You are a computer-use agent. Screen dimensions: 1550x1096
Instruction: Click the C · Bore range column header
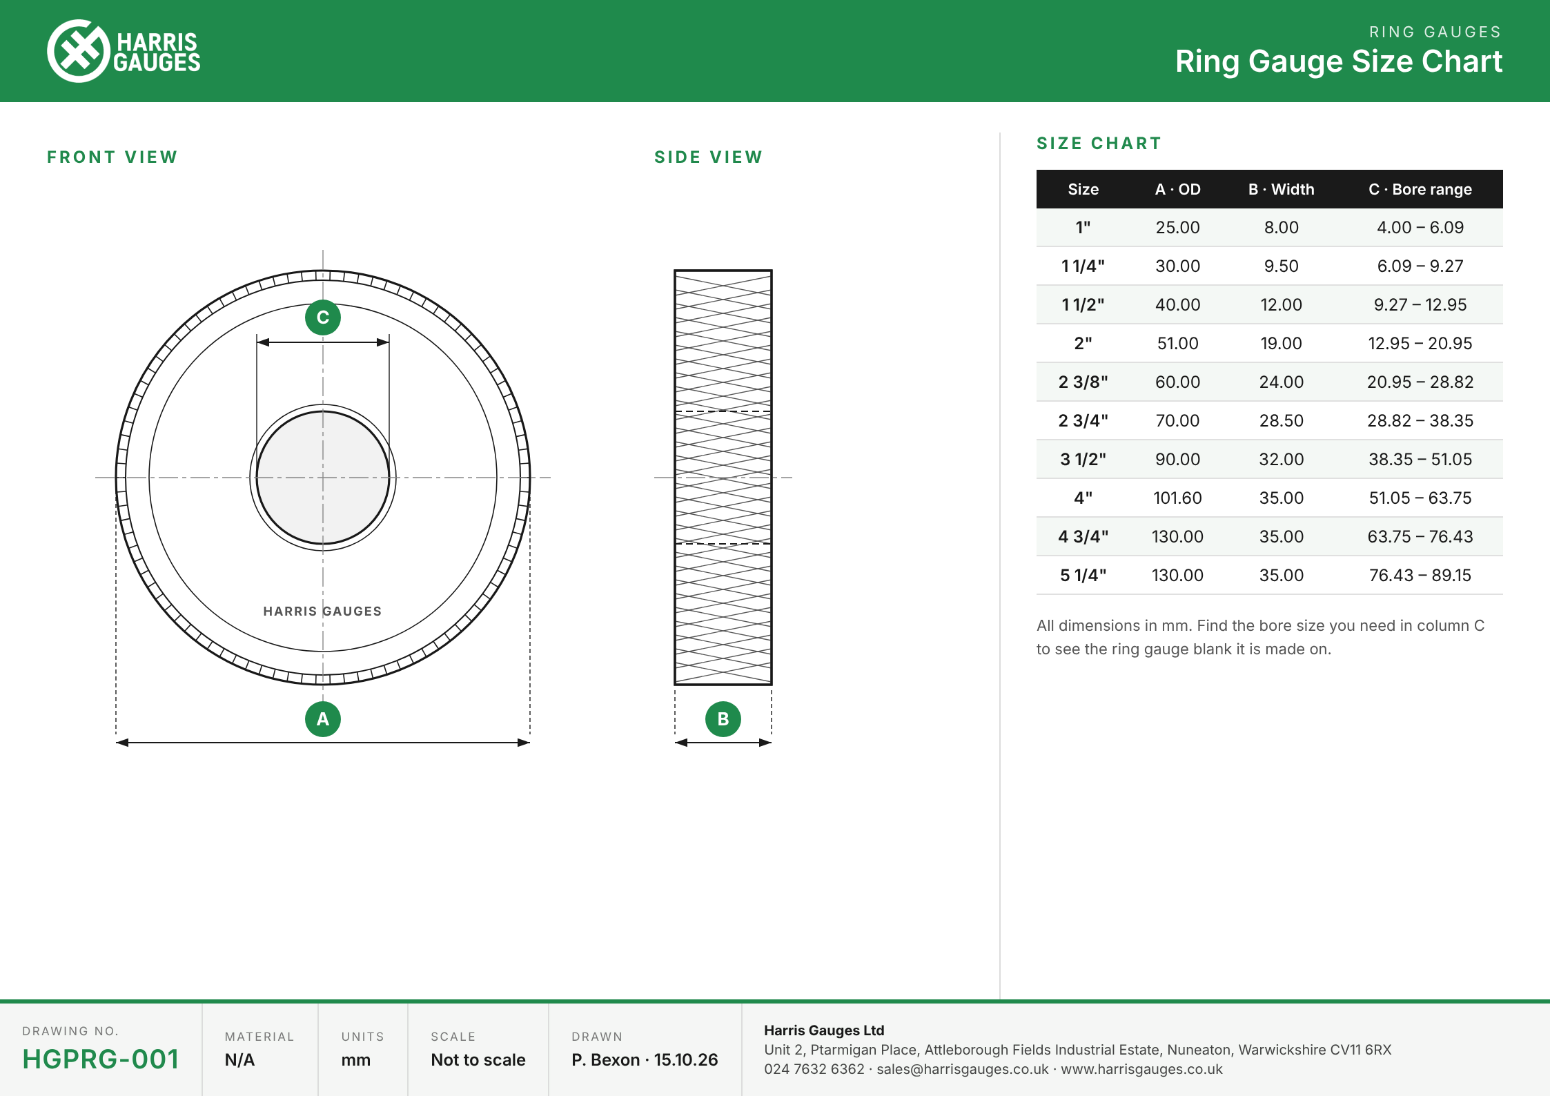coord(1420,189)
